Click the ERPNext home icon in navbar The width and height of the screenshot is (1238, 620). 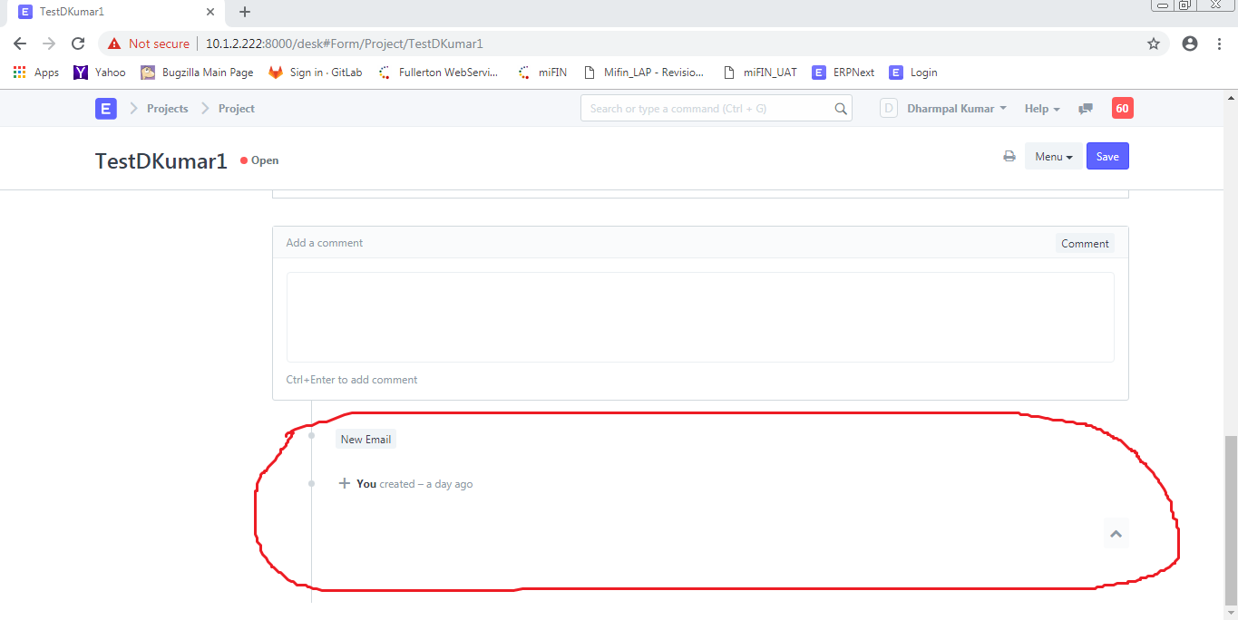click(x=105, y=108)
